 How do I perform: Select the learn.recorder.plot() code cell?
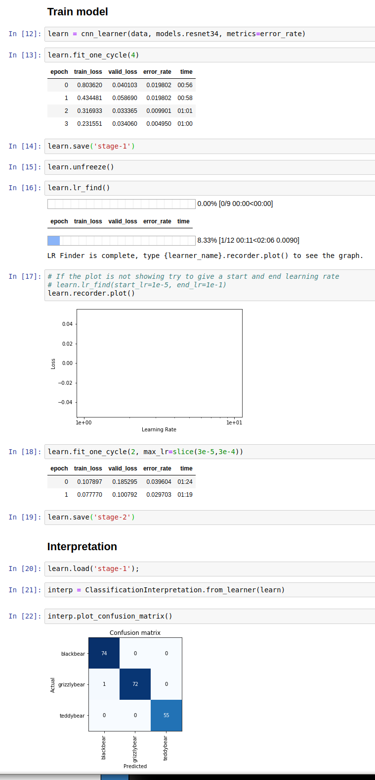coord(209,285)
